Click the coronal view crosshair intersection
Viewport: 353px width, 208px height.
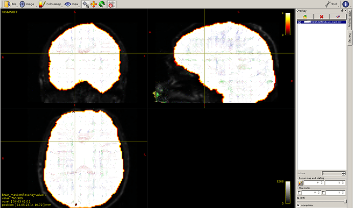(75, 53)
